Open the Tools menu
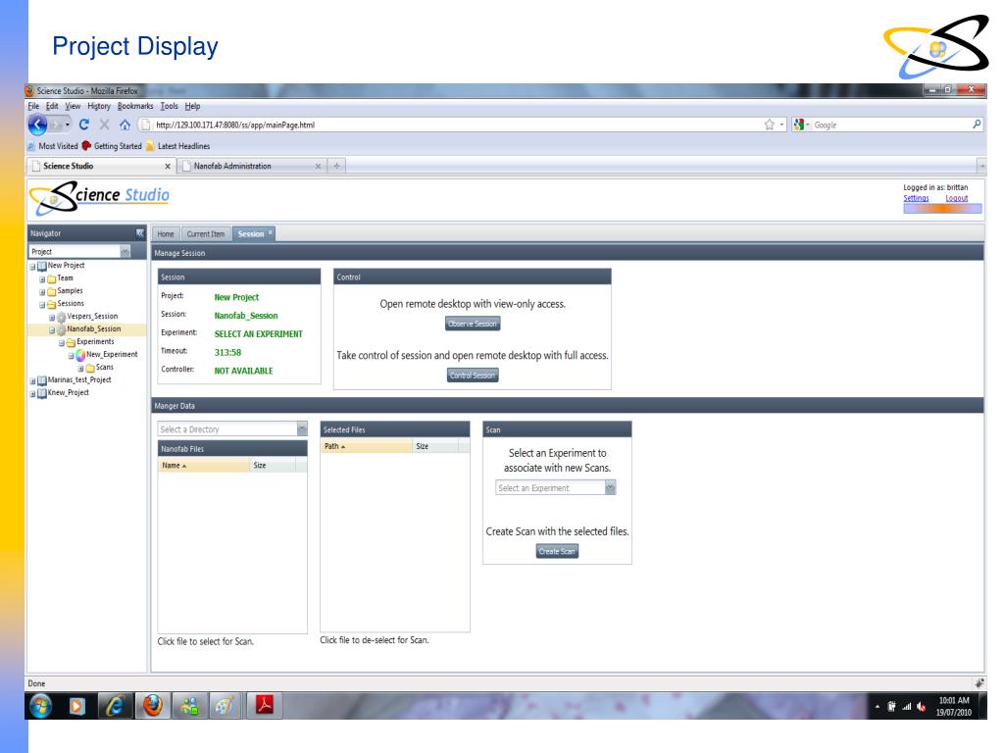The height and width of the screenshot is (753, 1004). (x=169, y=106)
